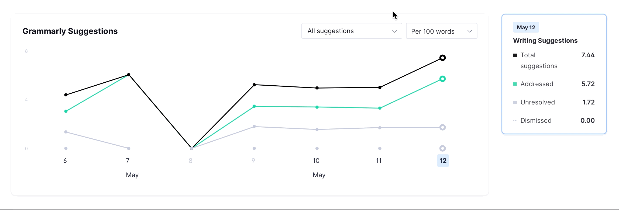Select the black total point for May 11
Viewport: 619px width, 210px height.
pyautogui.click(x=380, y=87)
